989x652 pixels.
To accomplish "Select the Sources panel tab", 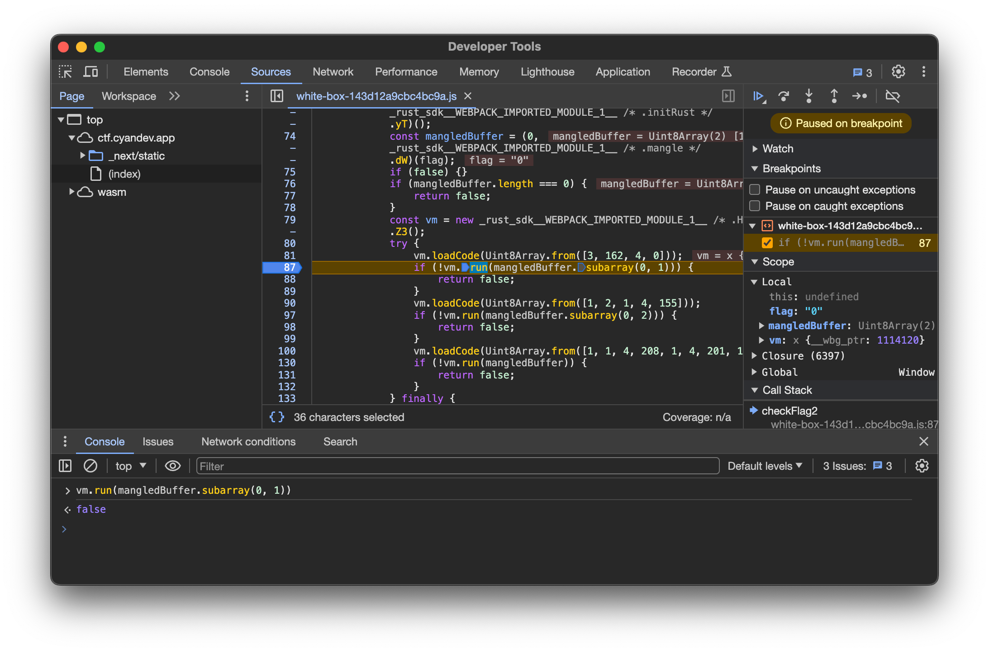I will click(x=269, y=71).
